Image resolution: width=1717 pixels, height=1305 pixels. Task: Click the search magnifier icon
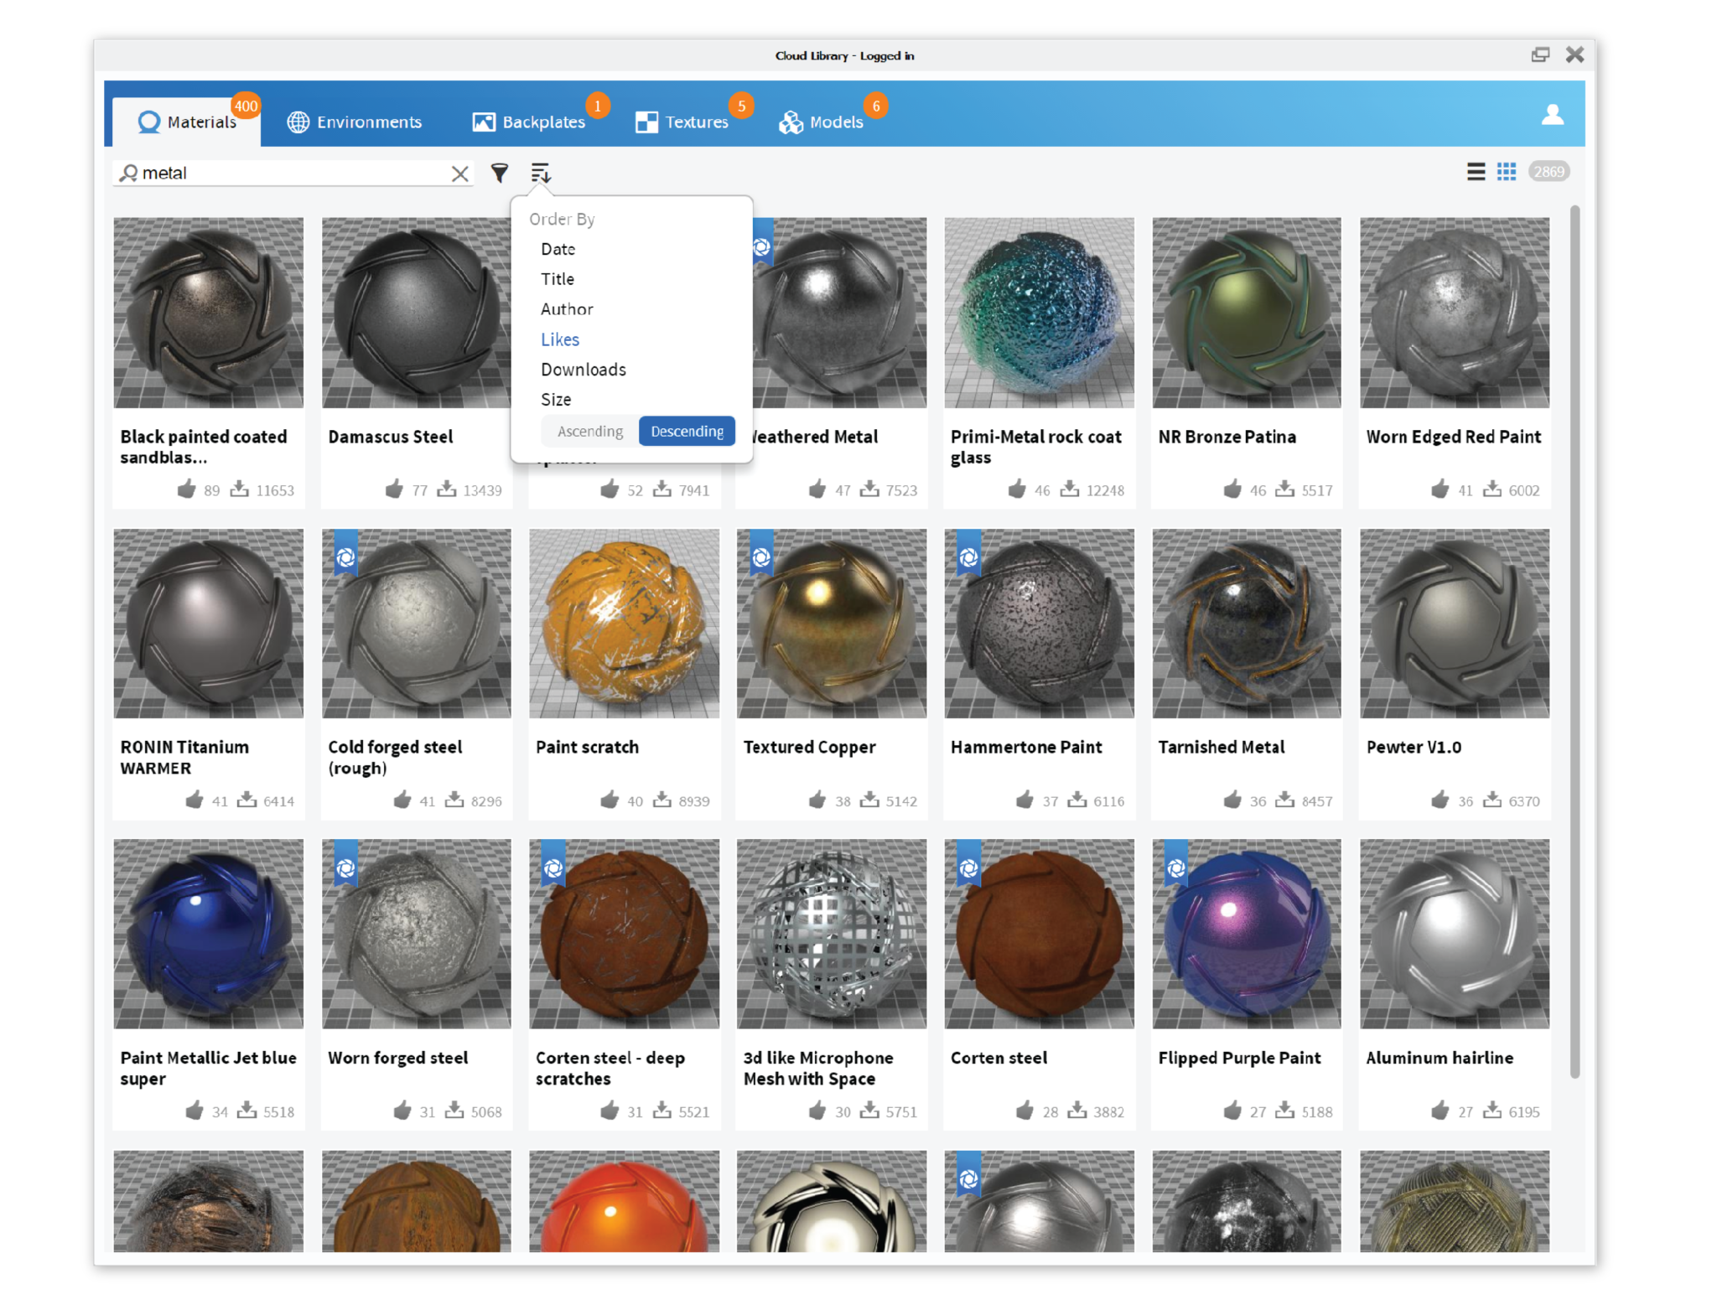tap(128, 173)
